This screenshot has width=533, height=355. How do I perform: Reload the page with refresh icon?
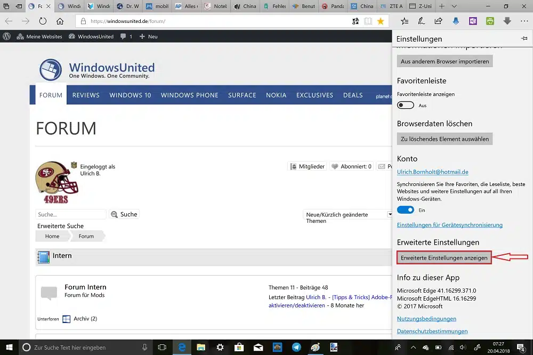(x=43, y=21)
